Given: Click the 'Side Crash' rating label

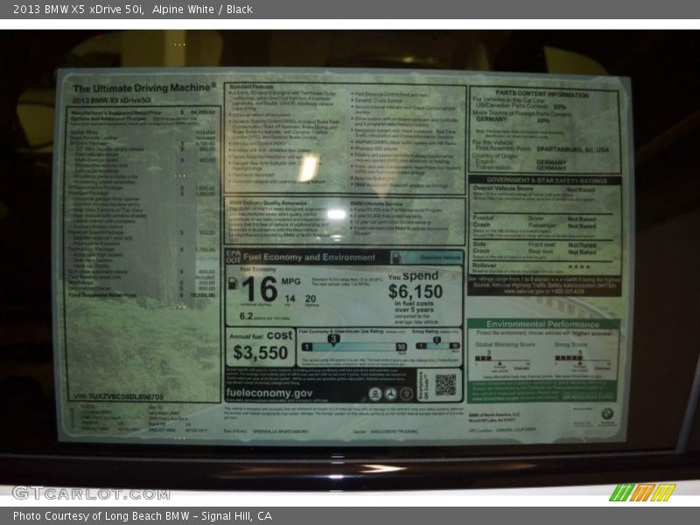Looking at the screenshot, I should click(480, 248).
